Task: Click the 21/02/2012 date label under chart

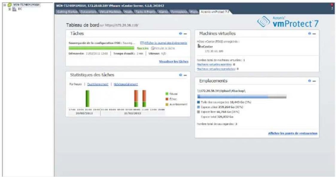Action: pos(133,113)
